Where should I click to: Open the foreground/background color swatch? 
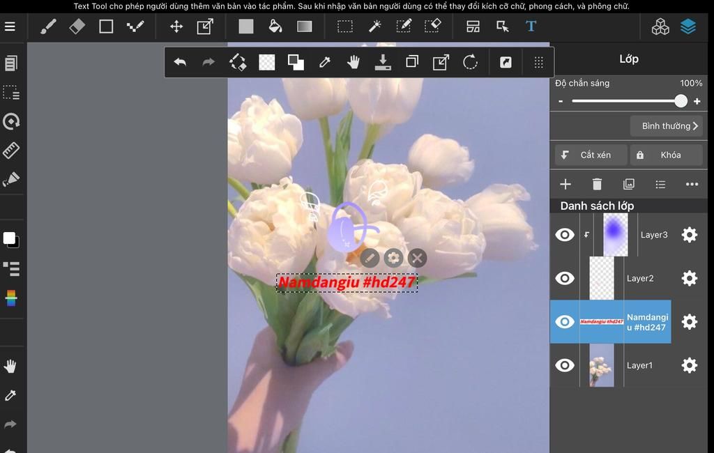click(11, 240)
